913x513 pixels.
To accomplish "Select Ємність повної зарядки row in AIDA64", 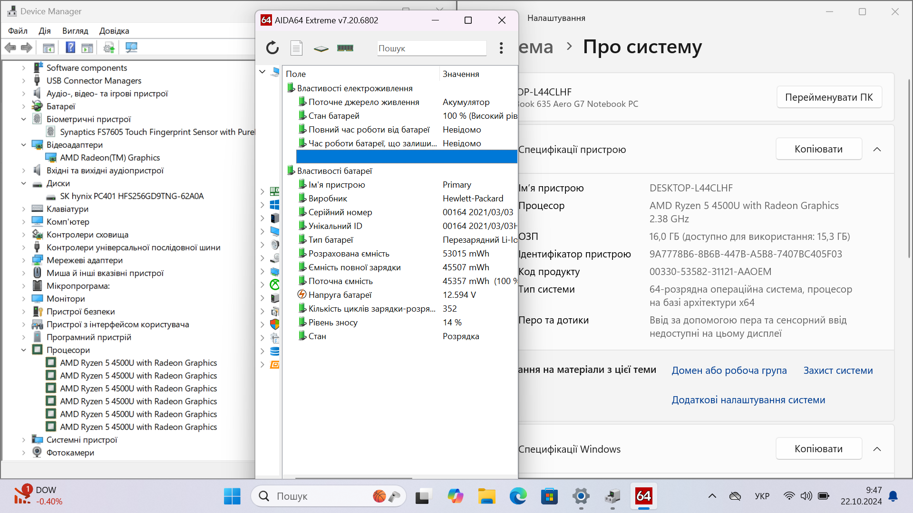I will click(x=407, y=267).
